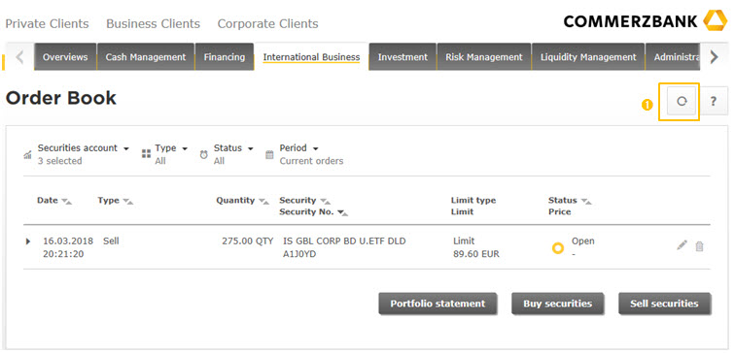Switch to the Investment tab
The height and width of the screenshot is (353, 735).
402,57
